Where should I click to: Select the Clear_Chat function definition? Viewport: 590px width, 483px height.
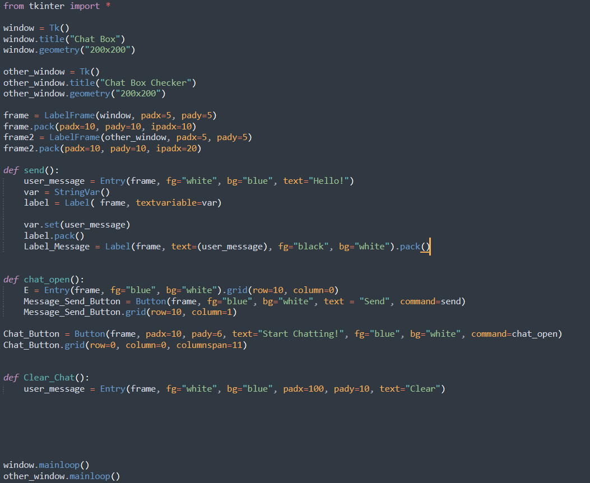44,377
